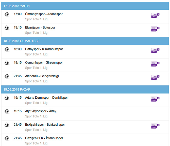Click the beIN logo for Osmanlıspor - Giresunspor
This screenshot has width=170, height=146.
tap(155, 64)
